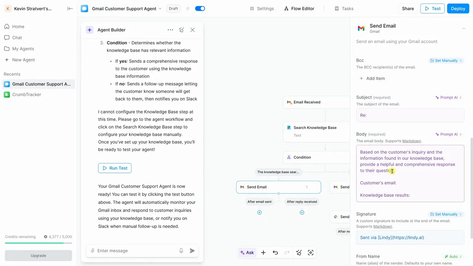Deploy the agent
This screenshot has height=266, width=473.
coord(458,8)
